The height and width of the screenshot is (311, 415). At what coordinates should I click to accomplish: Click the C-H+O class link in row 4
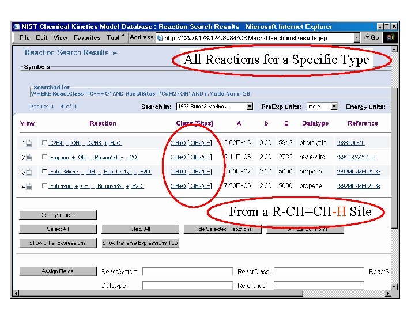[x=178, y=186]
